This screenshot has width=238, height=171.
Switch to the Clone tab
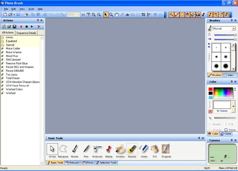[226, 134]
